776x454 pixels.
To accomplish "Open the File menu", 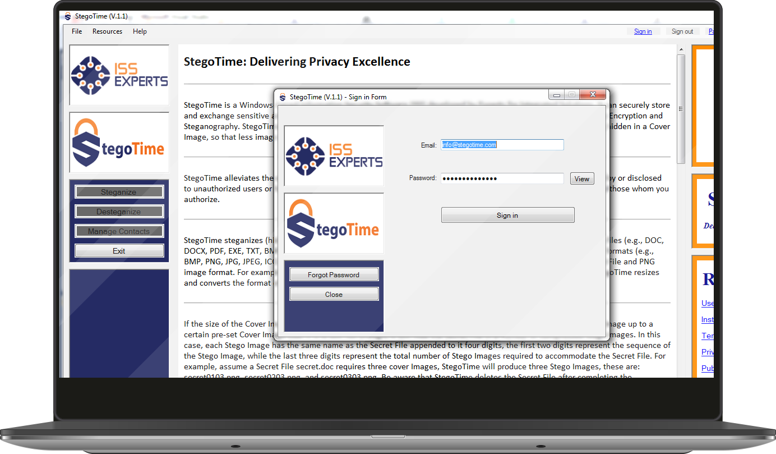I will point(77,31).
